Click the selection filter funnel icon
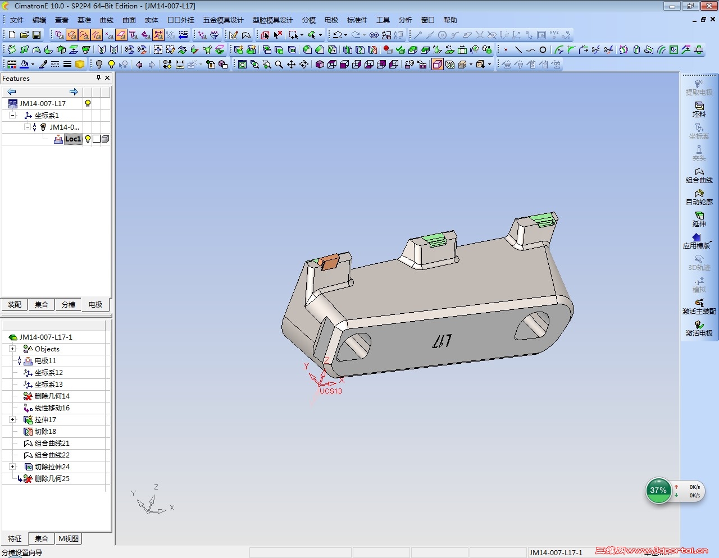Viewport: 719px width, 558px height. pos(214,35)
